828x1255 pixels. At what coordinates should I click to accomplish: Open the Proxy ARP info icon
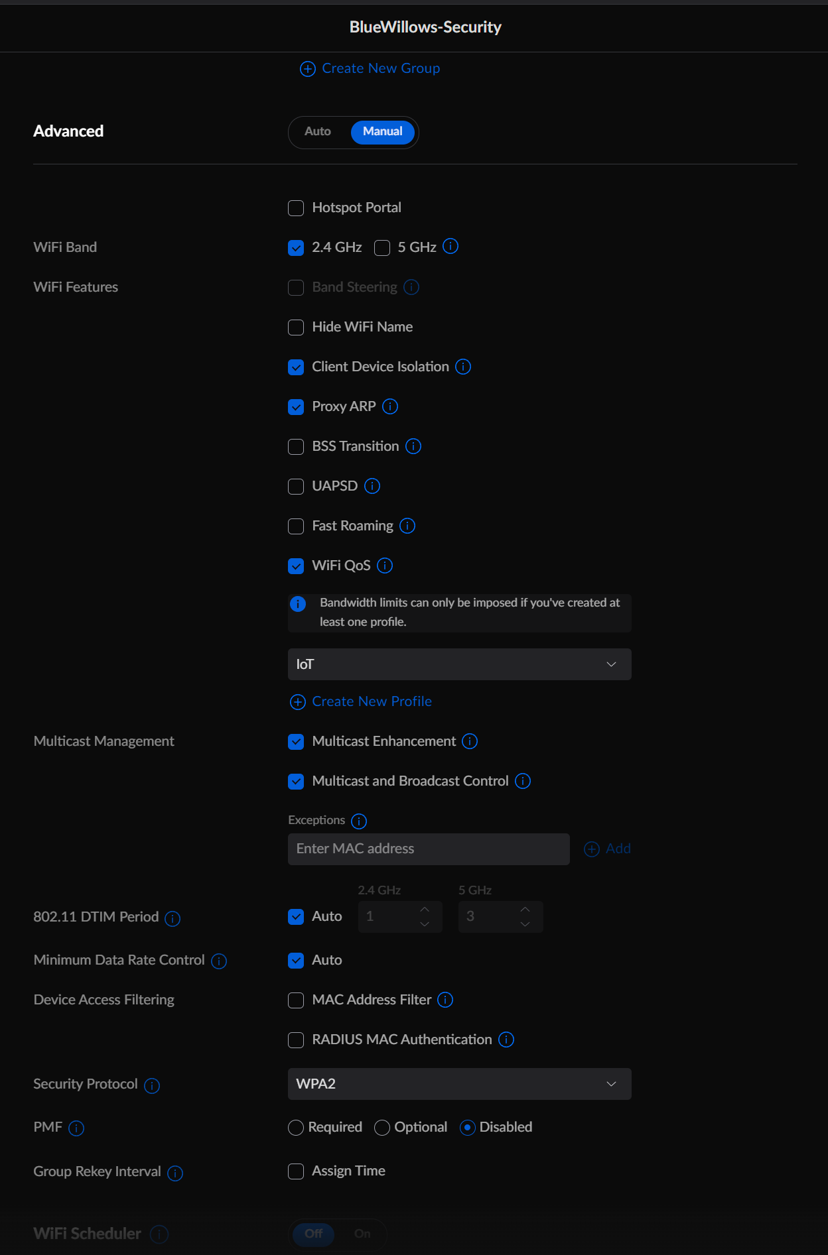pos(391,406)
